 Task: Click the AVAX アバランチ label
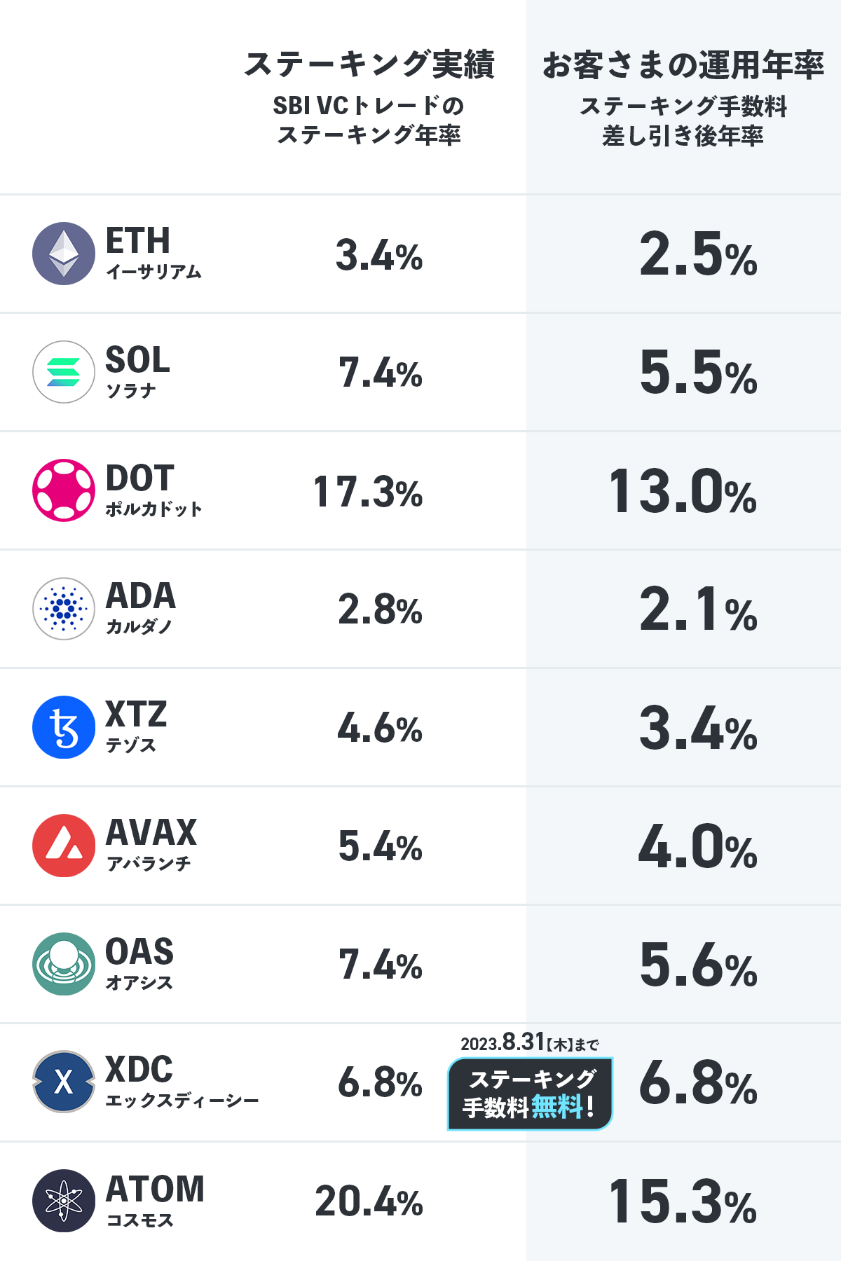point(151,845)
